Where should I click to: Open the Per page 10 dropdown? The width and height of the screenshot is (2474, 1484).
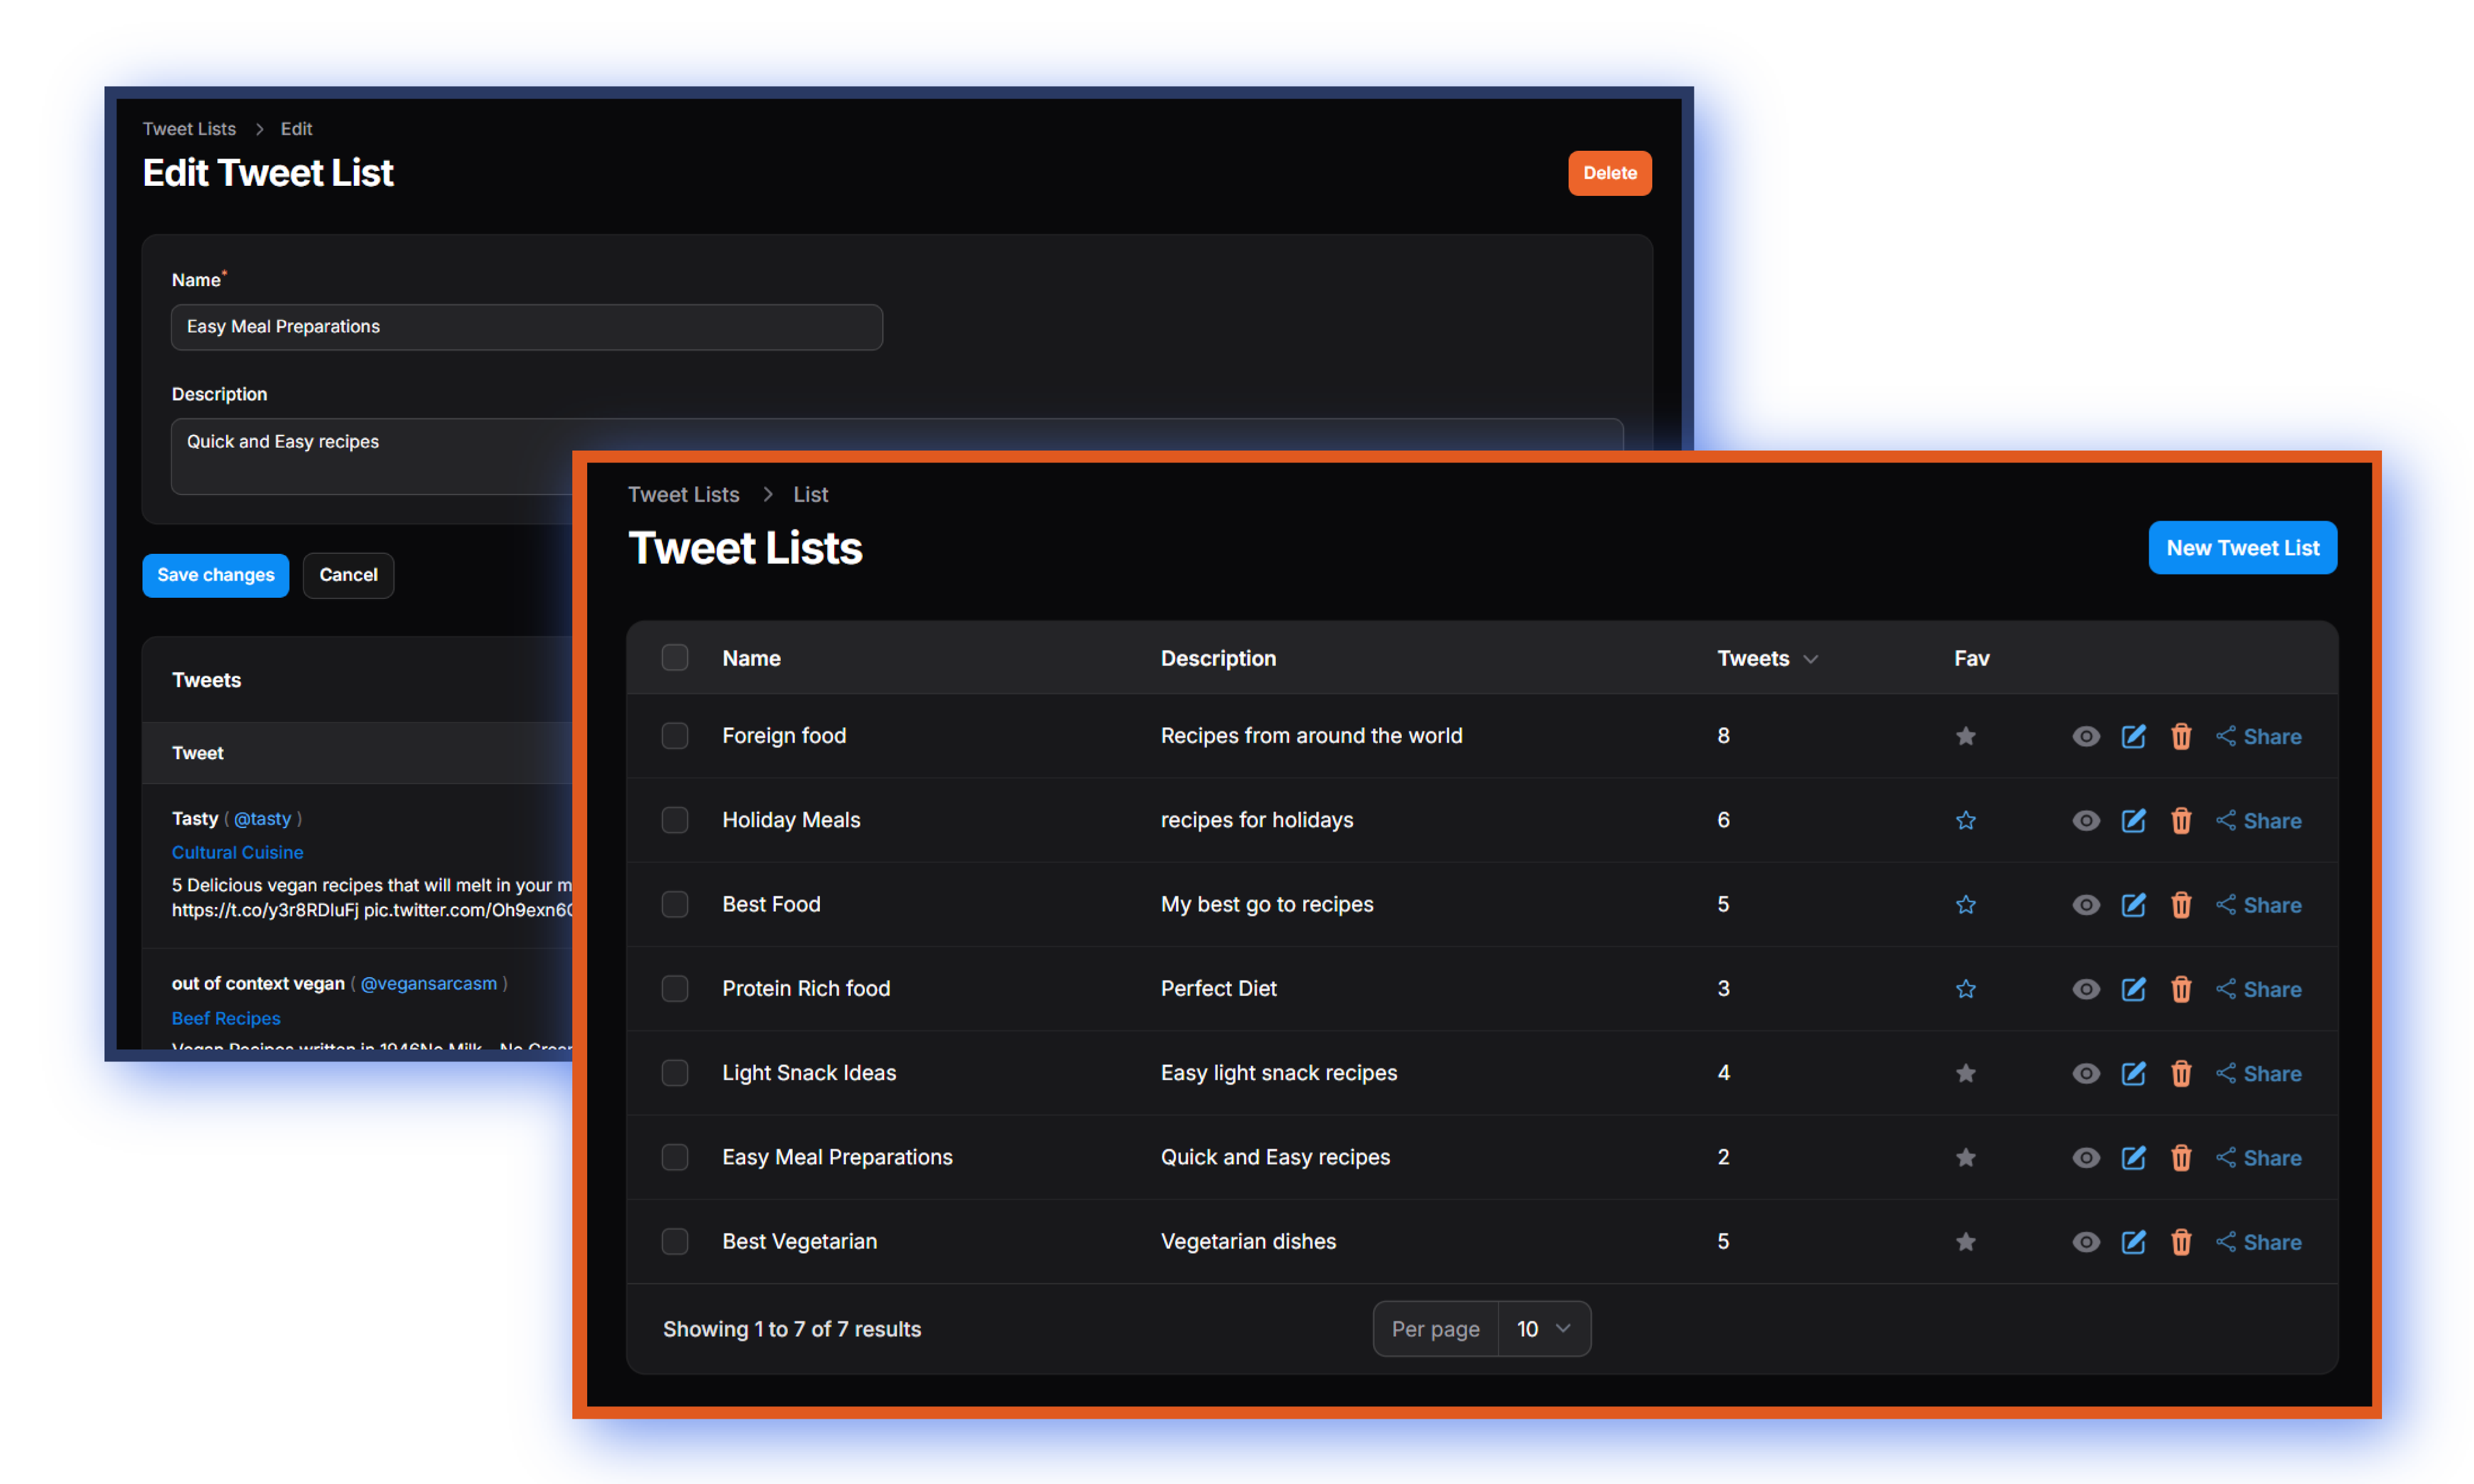pos(1543,1328)
